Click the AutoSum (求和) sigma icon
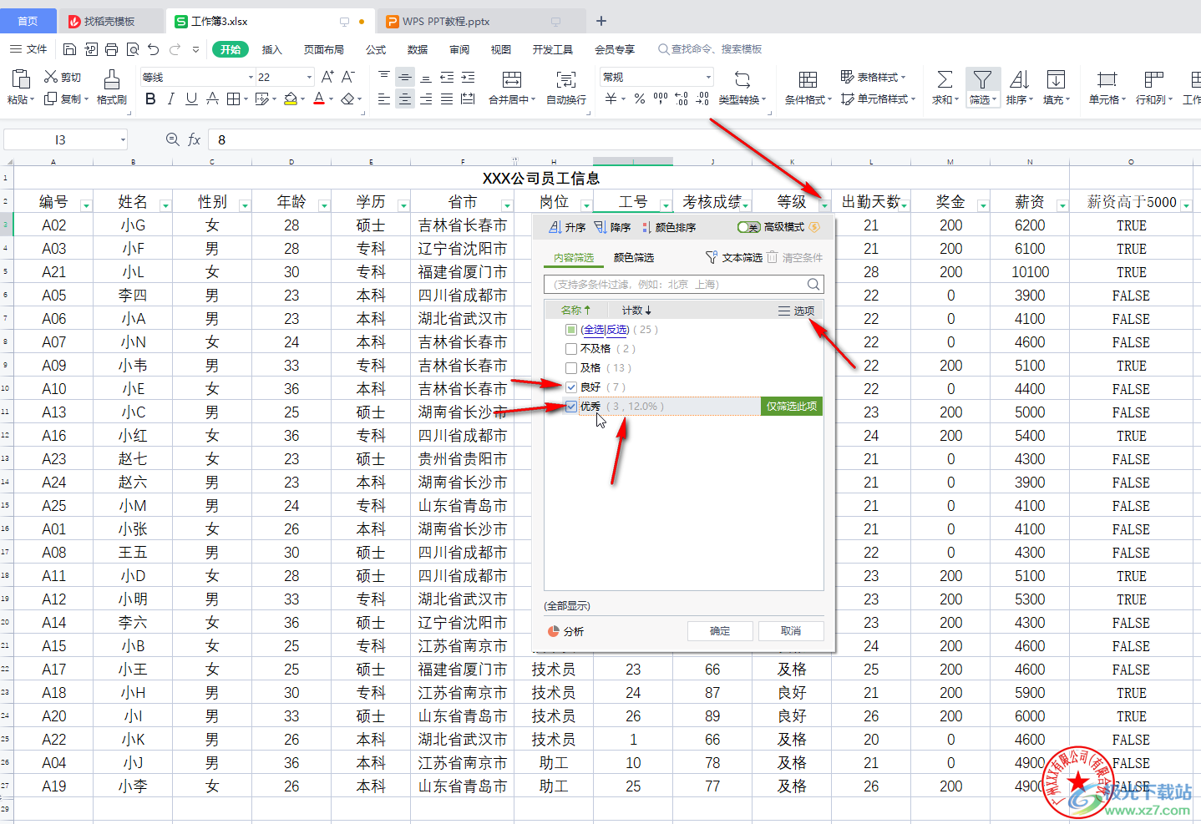1201x824 pixels. point(945,79)
